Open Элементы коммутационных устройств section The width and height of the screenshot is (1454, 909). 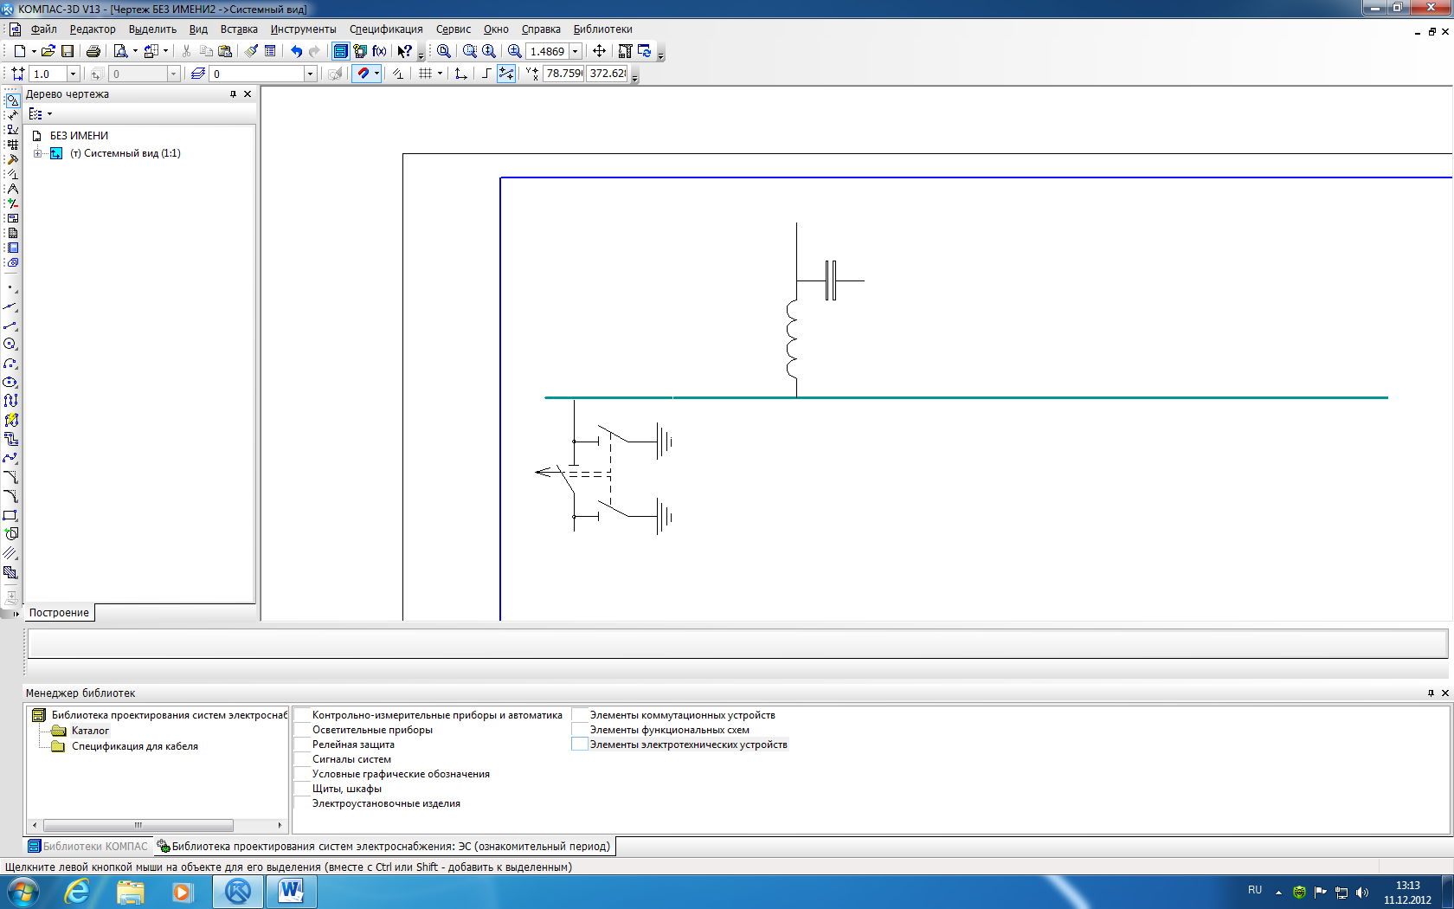click(x=682, y=715)
